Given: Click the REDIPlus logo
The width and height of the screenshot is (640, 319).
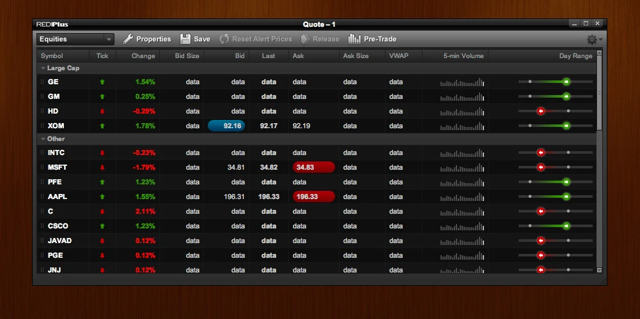Looking at the screenshot, I should pos(52,24).
